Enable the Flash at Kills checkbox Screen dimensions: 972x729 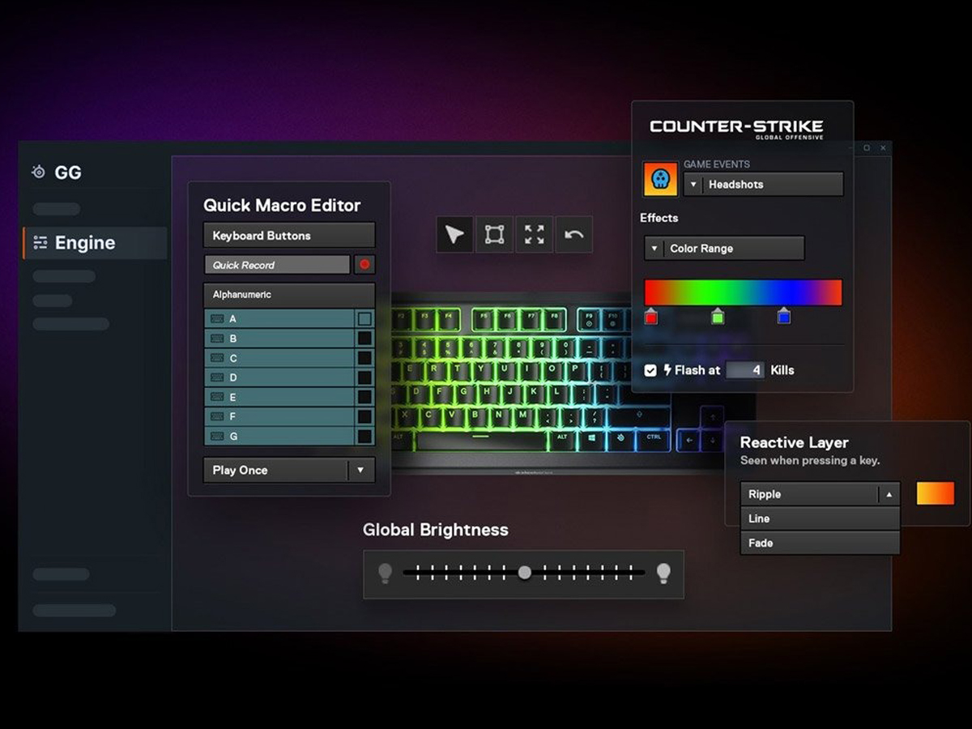[650, 370]
